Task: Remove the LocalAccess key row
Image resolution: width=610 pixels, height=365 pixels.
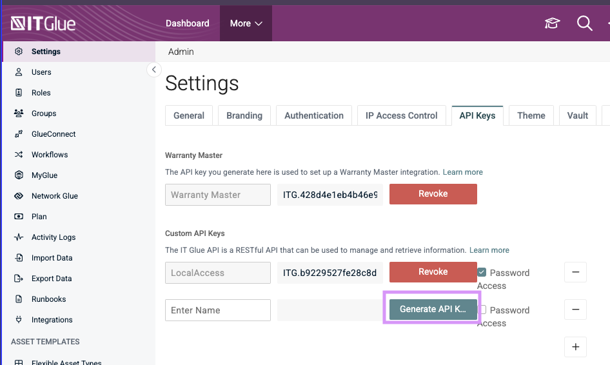Action: (575, 272)
